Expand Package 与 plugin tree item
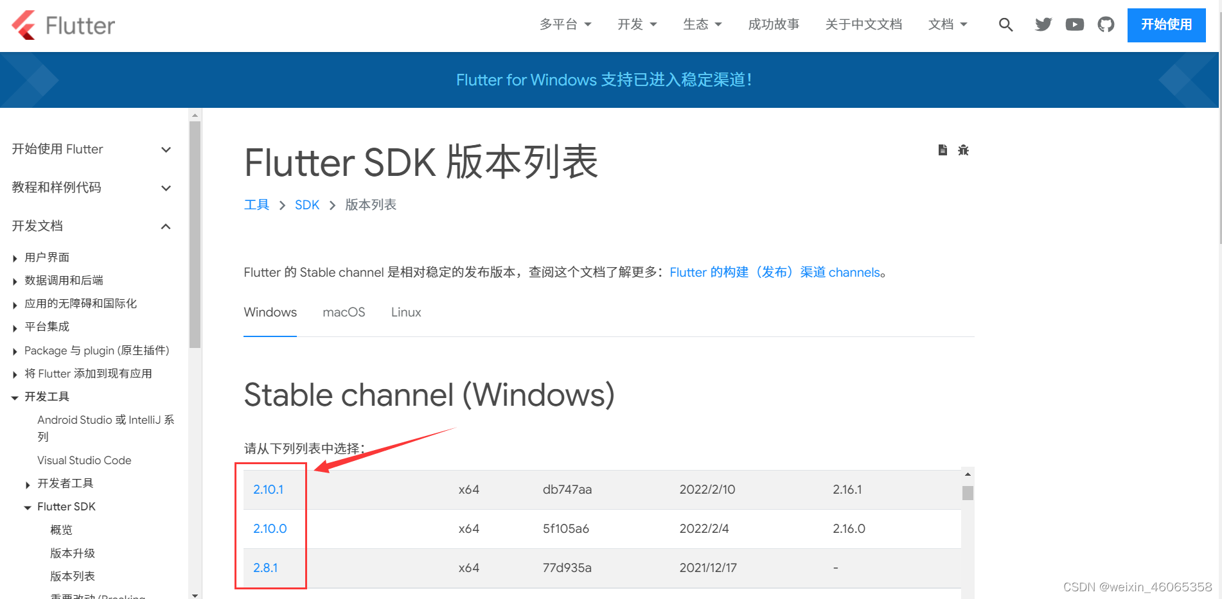Viewport: 1222px width, 599px height. click(15, 351)
